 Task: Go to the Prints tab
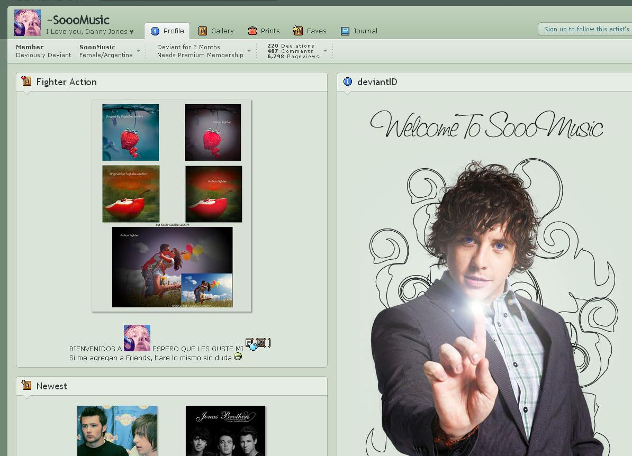point(264,31)
